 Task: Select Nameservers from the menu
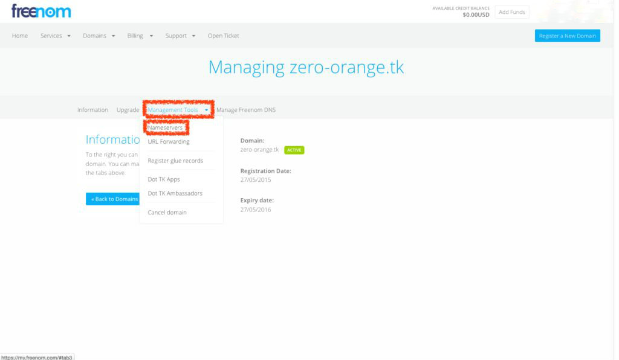tap(165, 128)
